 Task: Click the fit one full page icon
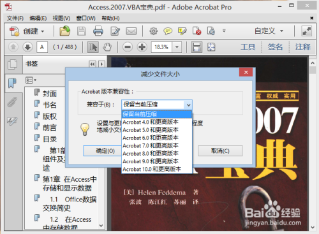(x=211, y=47)
